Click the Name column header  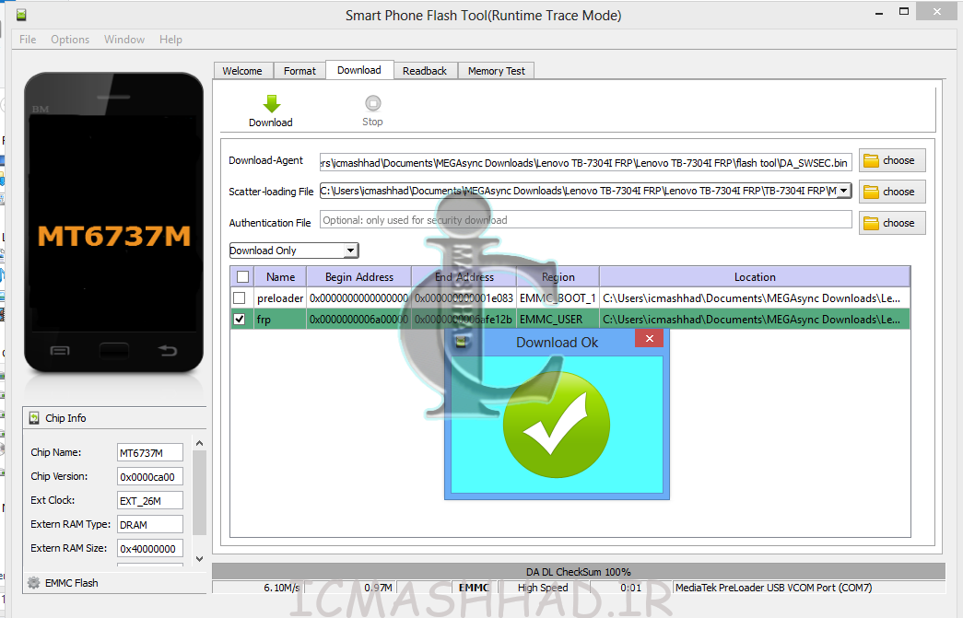(281, 277)
